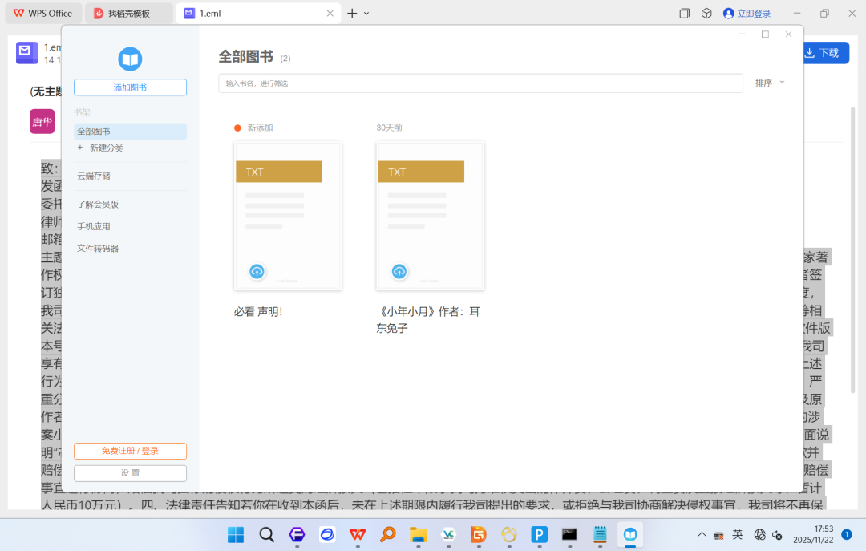Open File Explorer from the taskbar
866x551 pixels.
tap(418, 534)
